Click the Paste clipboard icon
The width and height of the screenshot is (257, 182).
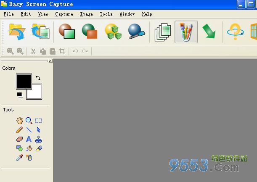pos(53,51)
